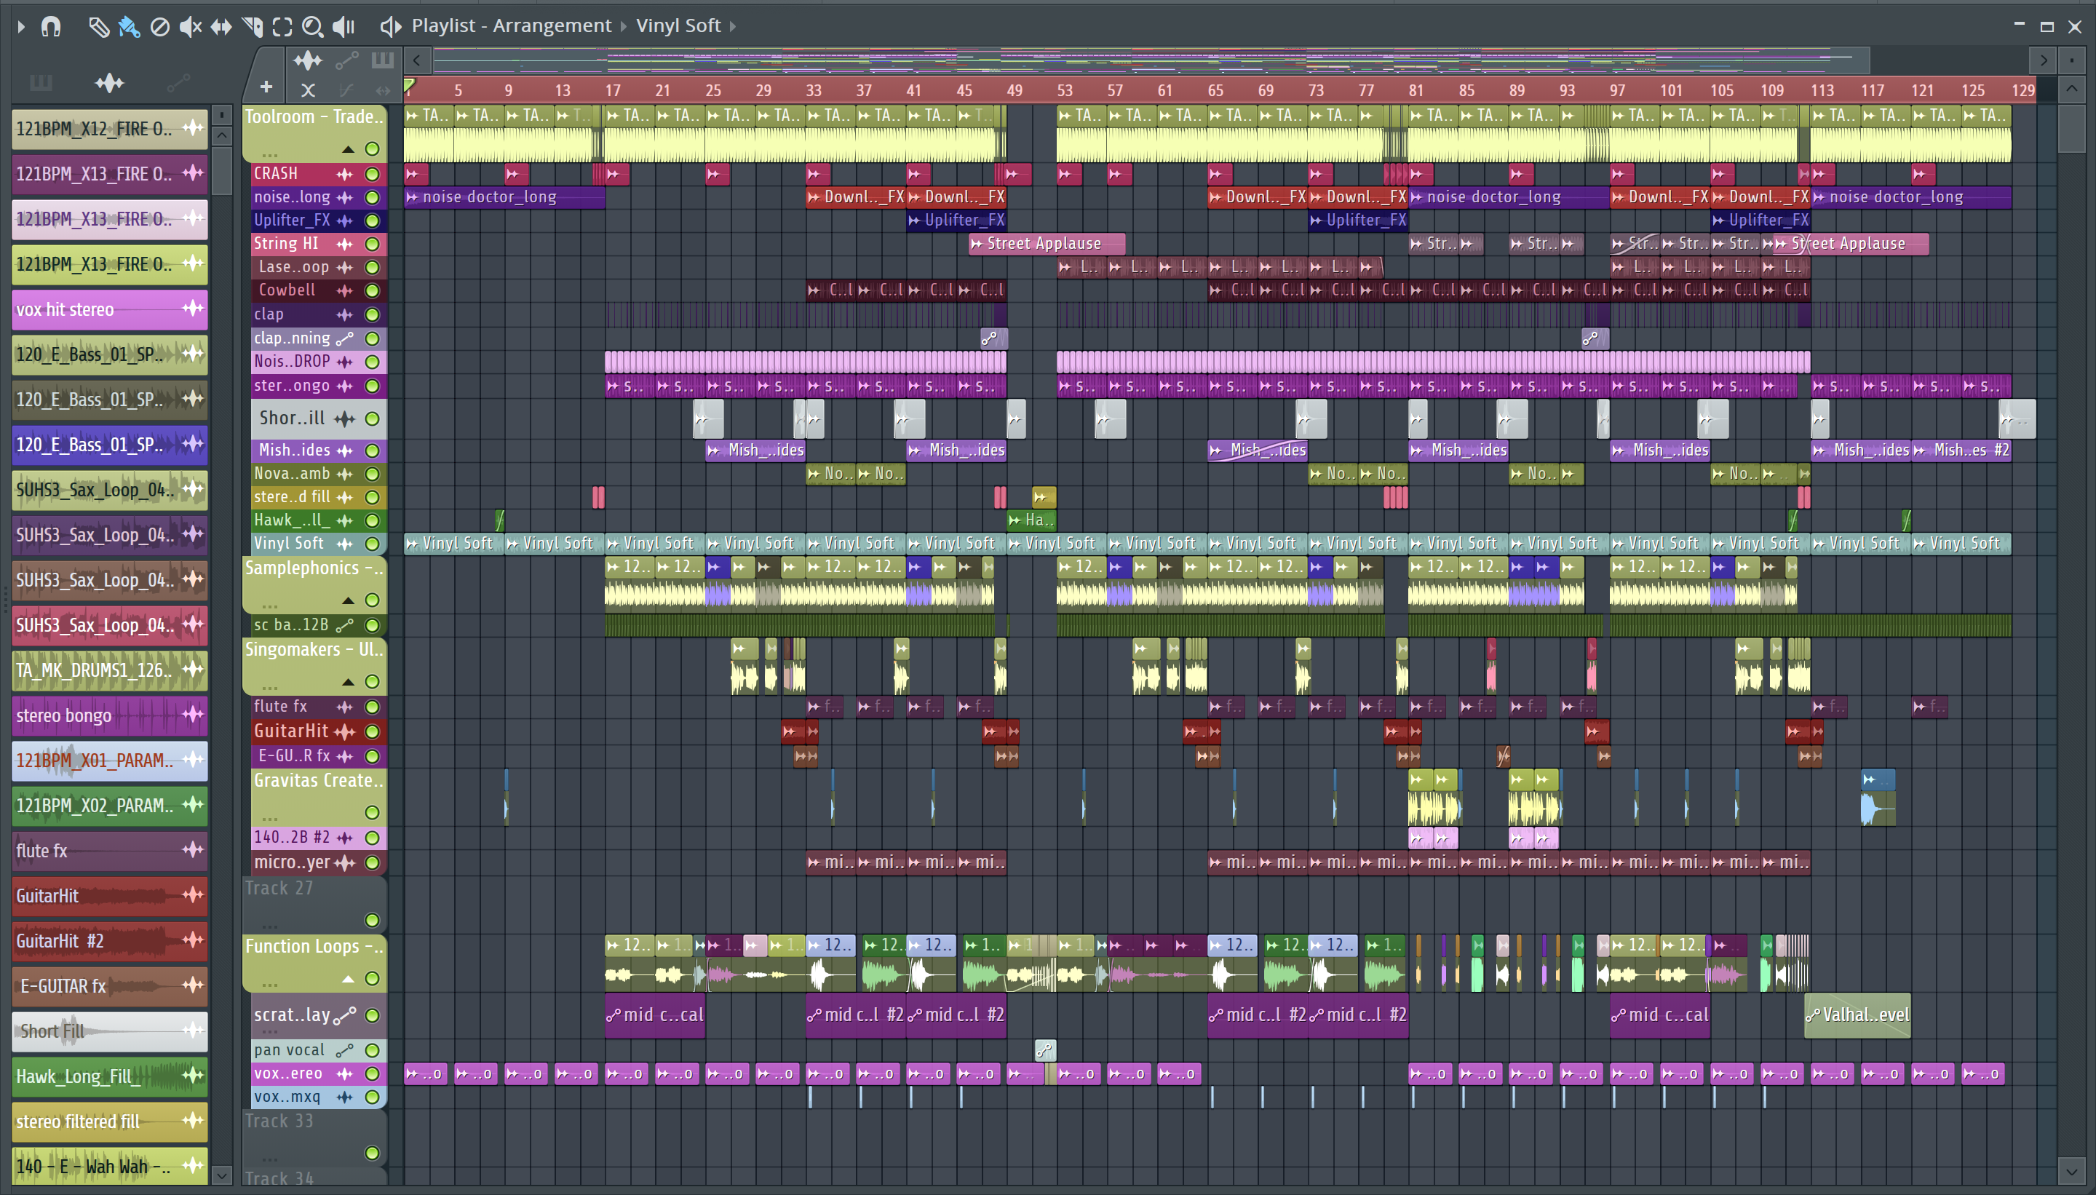Enable the magnet snap option
The width and height of the screenshot is (2096, 1195).
click(51, 27)
